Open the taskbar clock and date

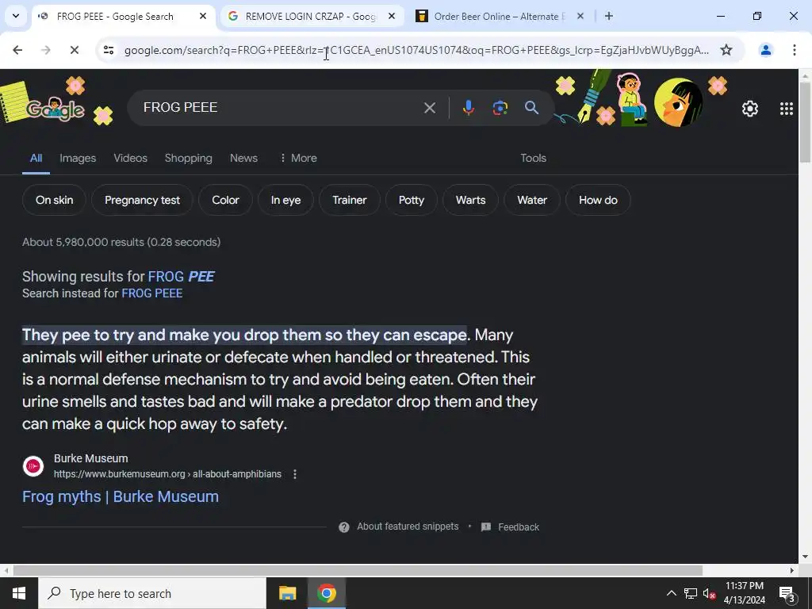pyautogui.click(x=744, y=593)
